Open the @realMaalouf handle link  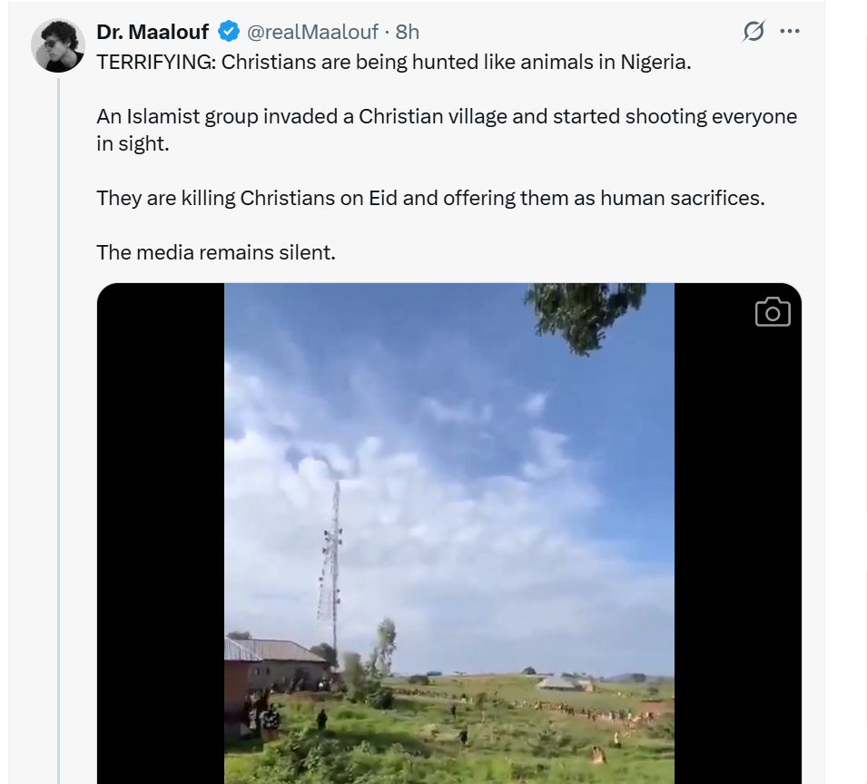[x=312, y=32]
